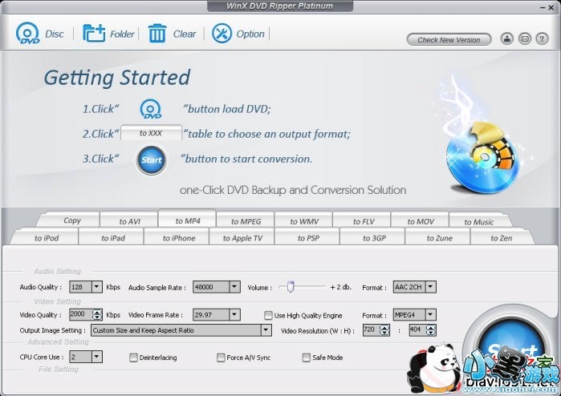Viewport: 561px width, 396px height.
Task: Open the to Music tab
Action: tap(478, 221)
